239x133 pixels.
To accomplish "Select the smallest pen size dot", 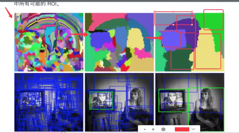I will [x=145, y=129].
